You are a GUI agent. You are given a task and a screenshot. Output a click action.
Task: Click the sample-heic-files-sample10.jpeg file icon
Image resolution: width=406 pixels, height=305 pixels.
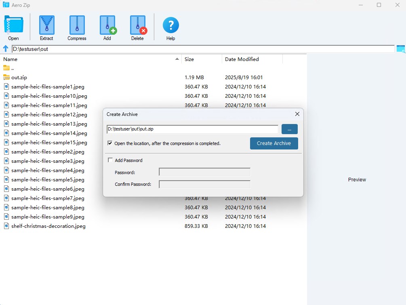[x=6, y=96]
